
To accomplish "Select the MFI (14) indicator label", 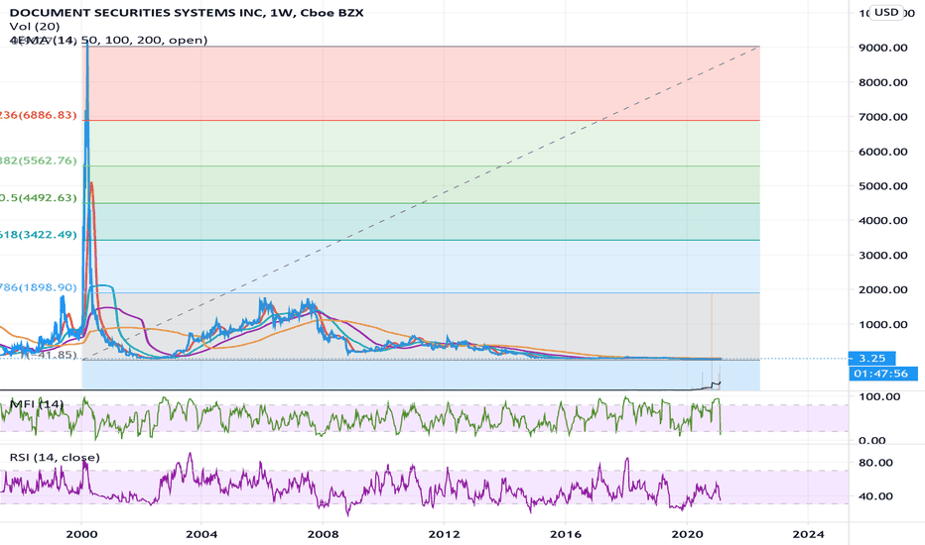I will click(x=37, y=404).
